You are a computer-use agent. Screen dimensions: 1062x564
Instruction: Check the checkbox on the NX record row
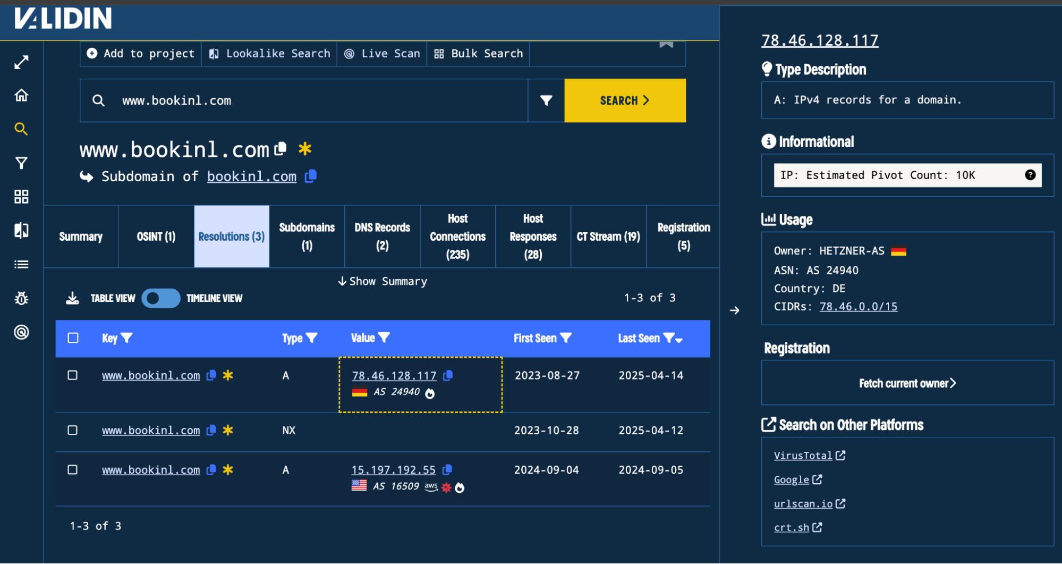click(73, 431)
